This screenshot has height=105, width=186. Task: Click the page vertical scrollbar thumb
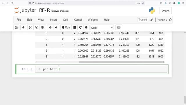[185, 99]
